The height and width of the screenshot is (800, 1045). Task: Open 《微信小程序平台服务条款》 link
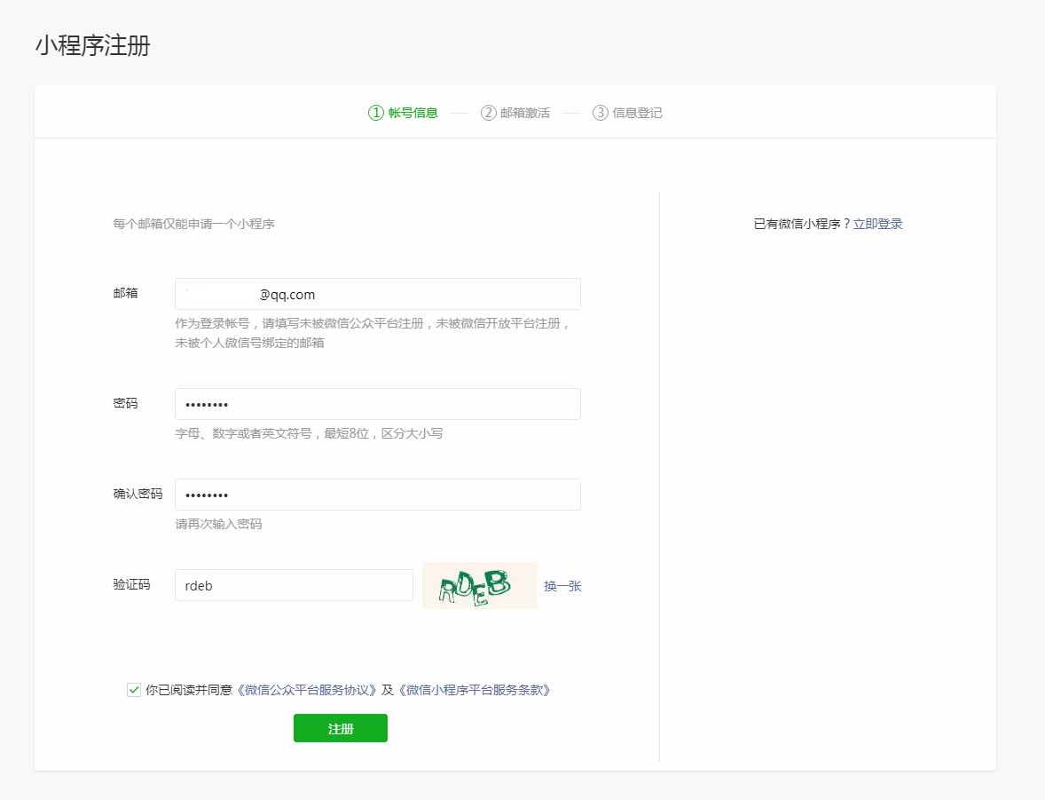474,690
